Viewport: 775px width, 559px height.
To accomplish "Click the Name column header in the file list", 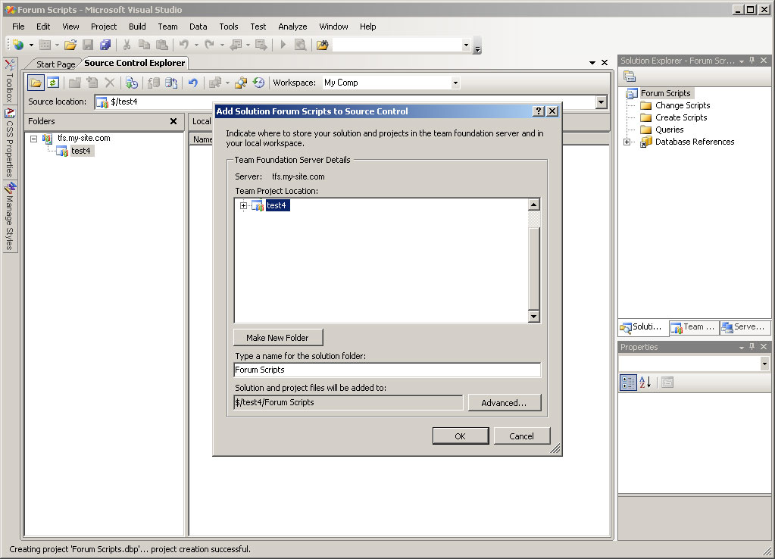I will click(x=202, y=139).
